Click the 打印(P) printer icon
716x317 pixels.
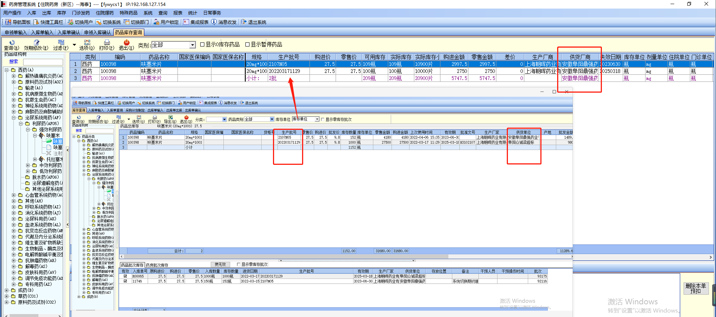click(x=107, y=43)
